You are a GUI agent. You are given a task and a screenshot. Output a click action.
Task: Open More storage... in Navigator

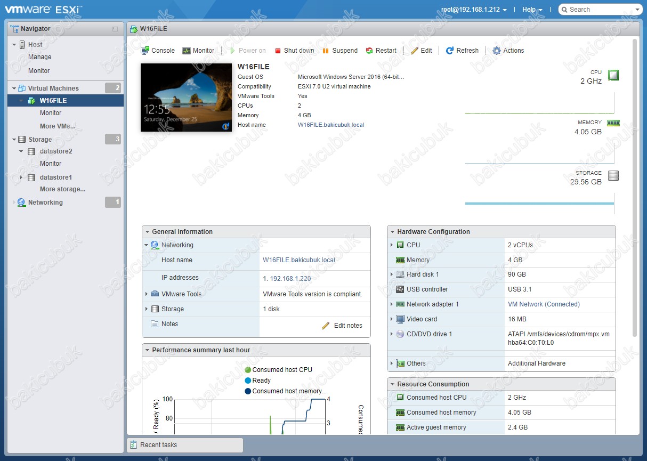click(62, 189)
